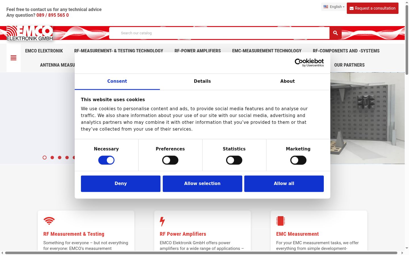This screenshot has height=255, width=409.
Task: Enable the Marketing cookies switch
Action: point(298,160)
